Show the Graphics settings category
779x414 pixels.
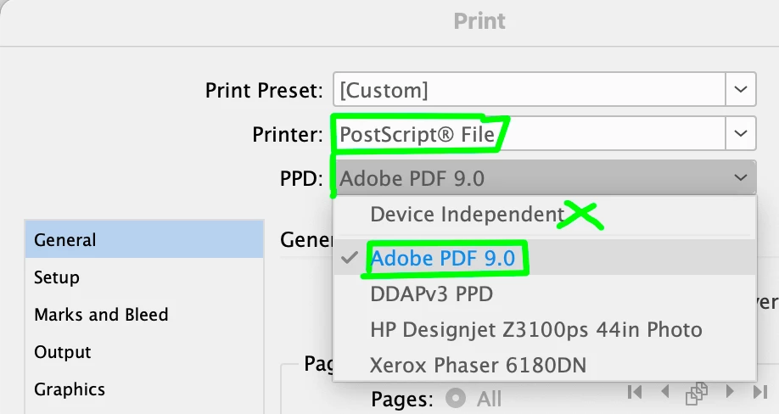pos(70,389)
